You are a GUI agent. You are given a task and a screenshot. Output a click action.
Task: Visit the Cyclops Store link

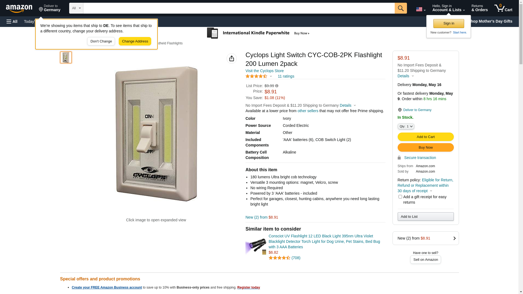(x=264, y=71)
